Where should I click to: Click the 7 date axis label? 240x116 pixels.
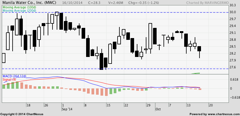[170, 105]
